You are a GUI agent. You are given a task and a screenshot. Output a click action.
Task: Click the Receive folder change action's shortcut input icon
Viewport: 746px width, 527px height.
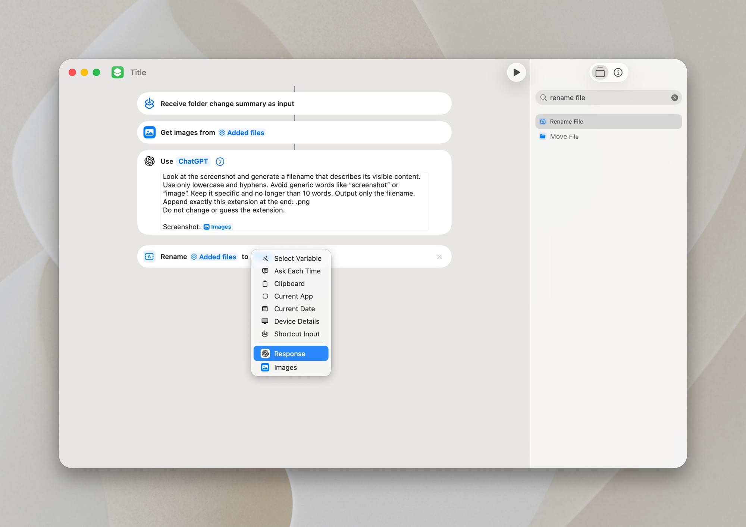pos(149,103)
